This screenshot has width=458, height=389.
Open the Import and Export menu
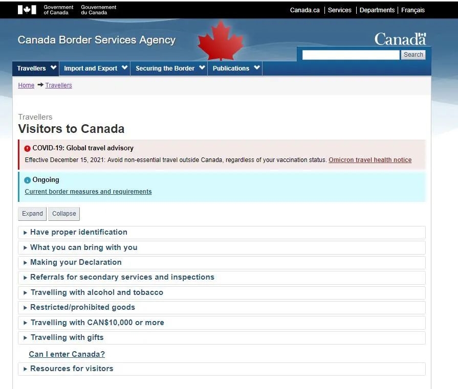(95, 68)
